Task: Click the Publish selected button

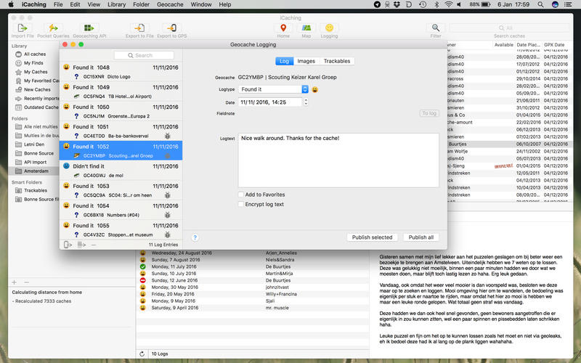Action: 372,237
